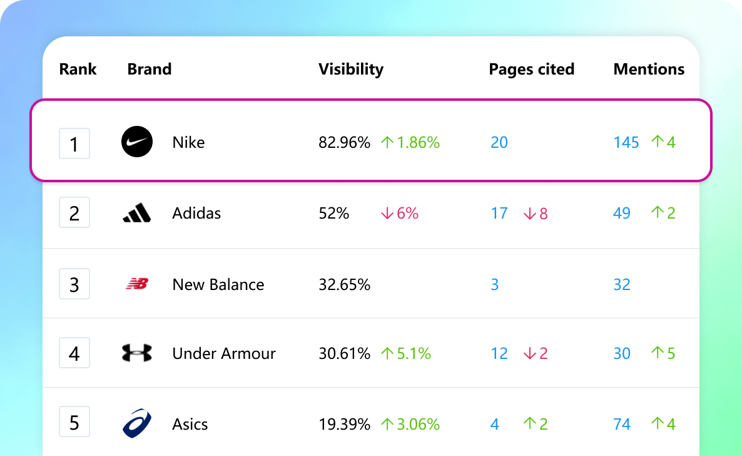The width and height of the screenshot is (742, 456).
Task: Click the Pages cited column header
Action: click(x=532, y=69)
